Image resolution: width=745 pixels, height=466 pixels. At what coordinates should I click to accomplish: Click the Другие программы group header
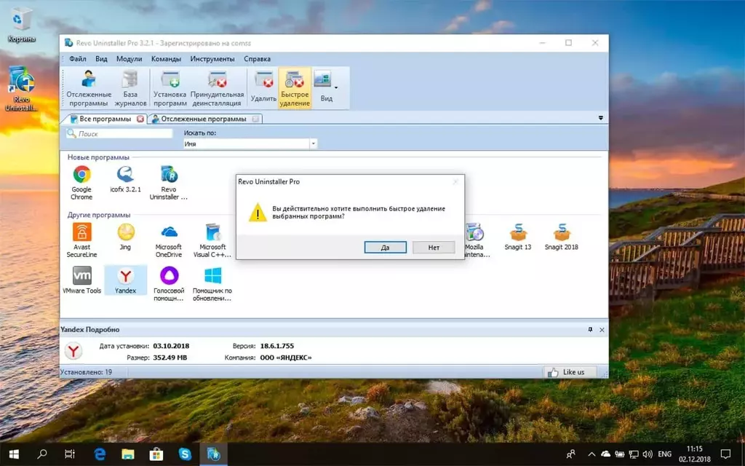point(99,215)
